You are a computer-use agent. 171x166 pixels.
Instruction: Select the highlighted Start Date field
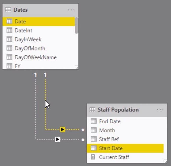coord(125,148)
